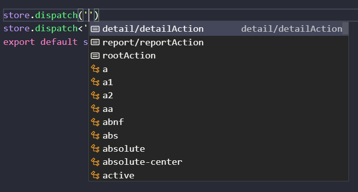Choose report/reportAction from the suggestions

(219, 42)
